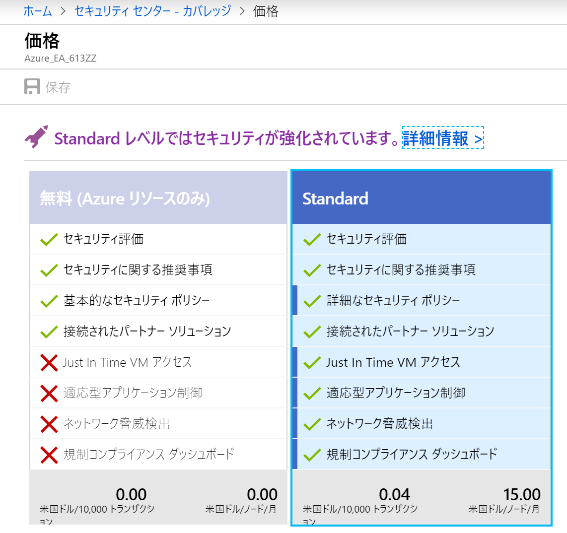Viewport: 567px width, 533px height.
Task: Click the purple rocket icon
Action: coord(36,137)
